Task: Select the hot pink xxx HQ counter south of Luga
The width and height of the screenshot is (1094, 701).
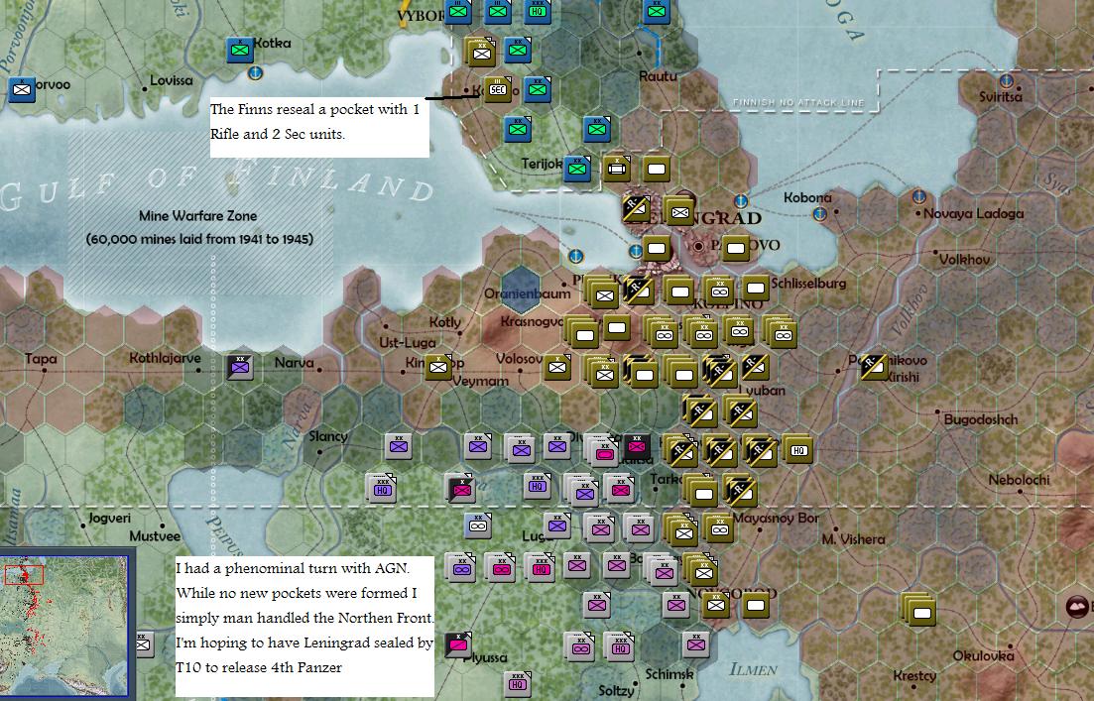Action: [x=541, y=568]
